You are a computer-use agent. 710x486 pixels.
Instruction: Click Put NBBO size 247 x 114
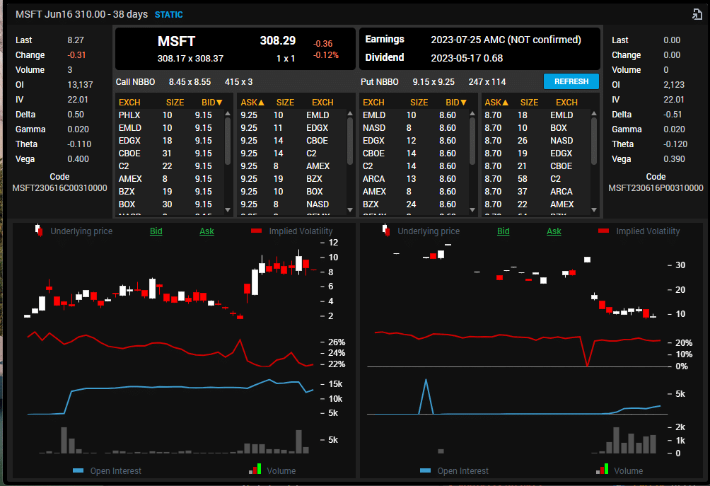coord(487,82)
